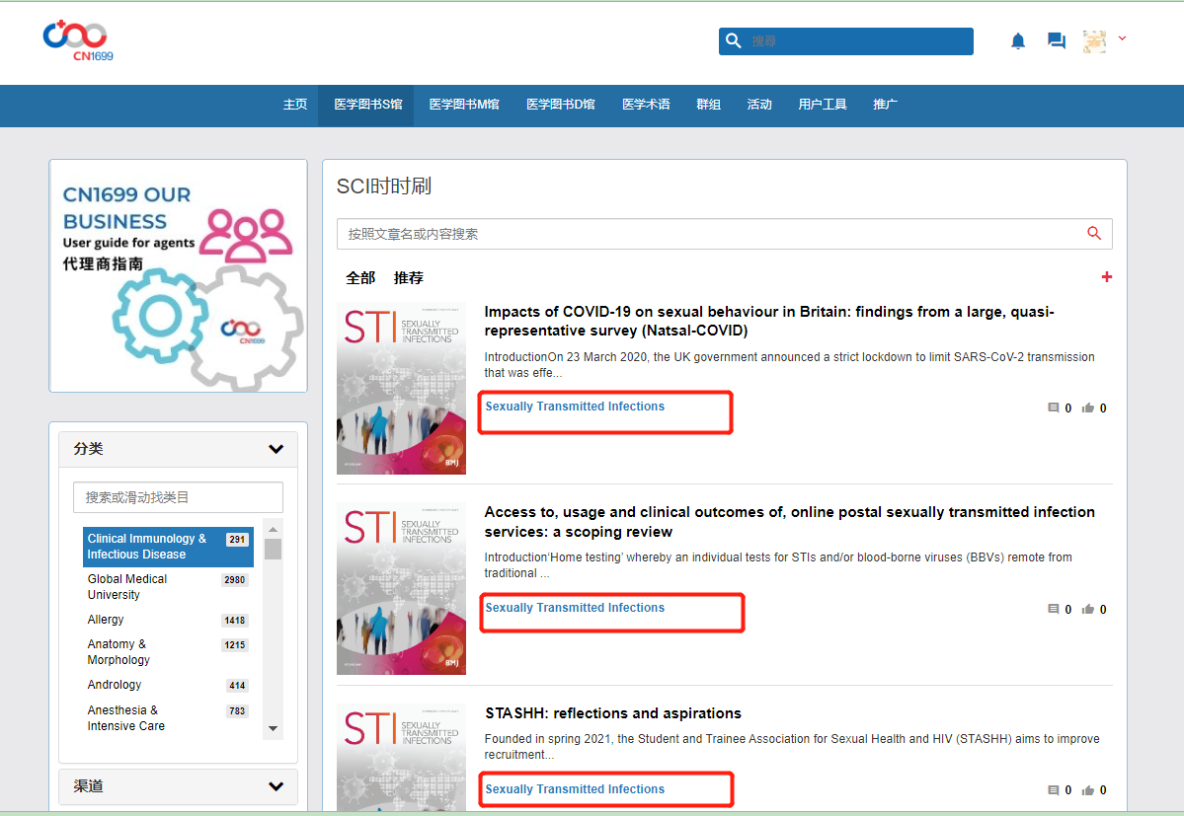This screenshot has width=1184, height=816.
Task: Open the Impacts of COVID-19 article title
Action: pos(768,322)
